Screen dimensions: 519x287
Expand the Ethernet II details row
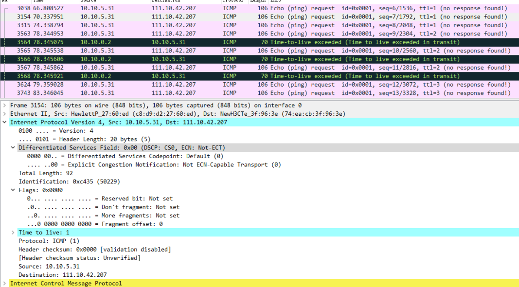click(x=5, y=114)
